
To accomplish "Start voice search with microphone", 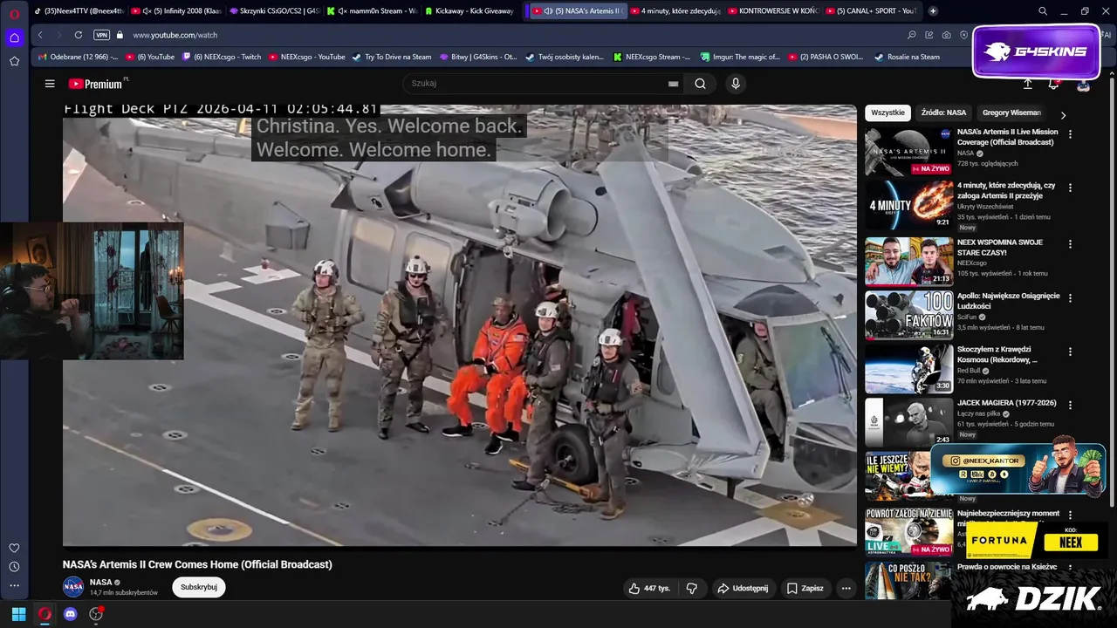I will (736, 84).
